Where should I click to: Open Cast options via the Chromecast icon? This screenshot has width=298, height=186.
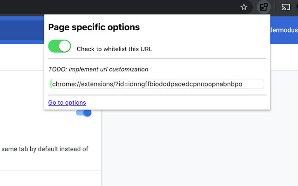[x=285, y=7]
